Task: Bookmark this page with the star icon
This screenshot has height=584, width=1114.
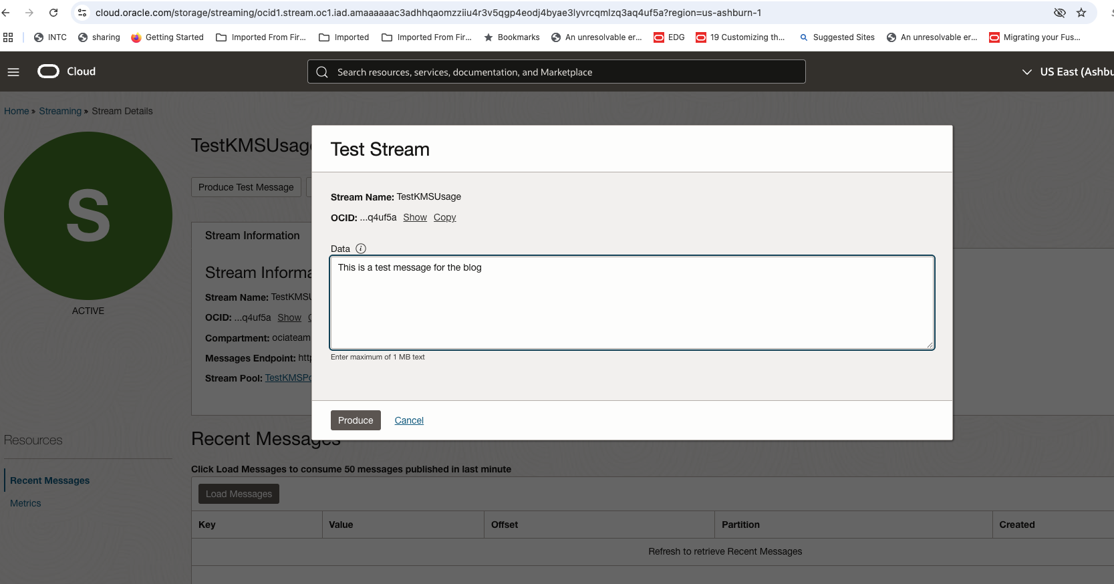Action: click(1081, 13)
